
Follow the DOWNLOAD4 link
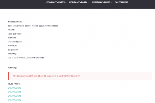tap(14, 100)
